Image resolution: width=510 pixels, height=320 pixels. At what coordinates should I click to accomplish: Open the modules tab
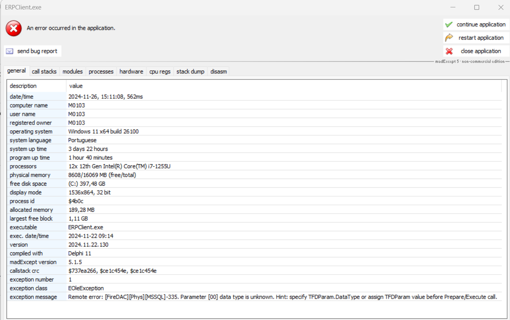tap(73, 71)
